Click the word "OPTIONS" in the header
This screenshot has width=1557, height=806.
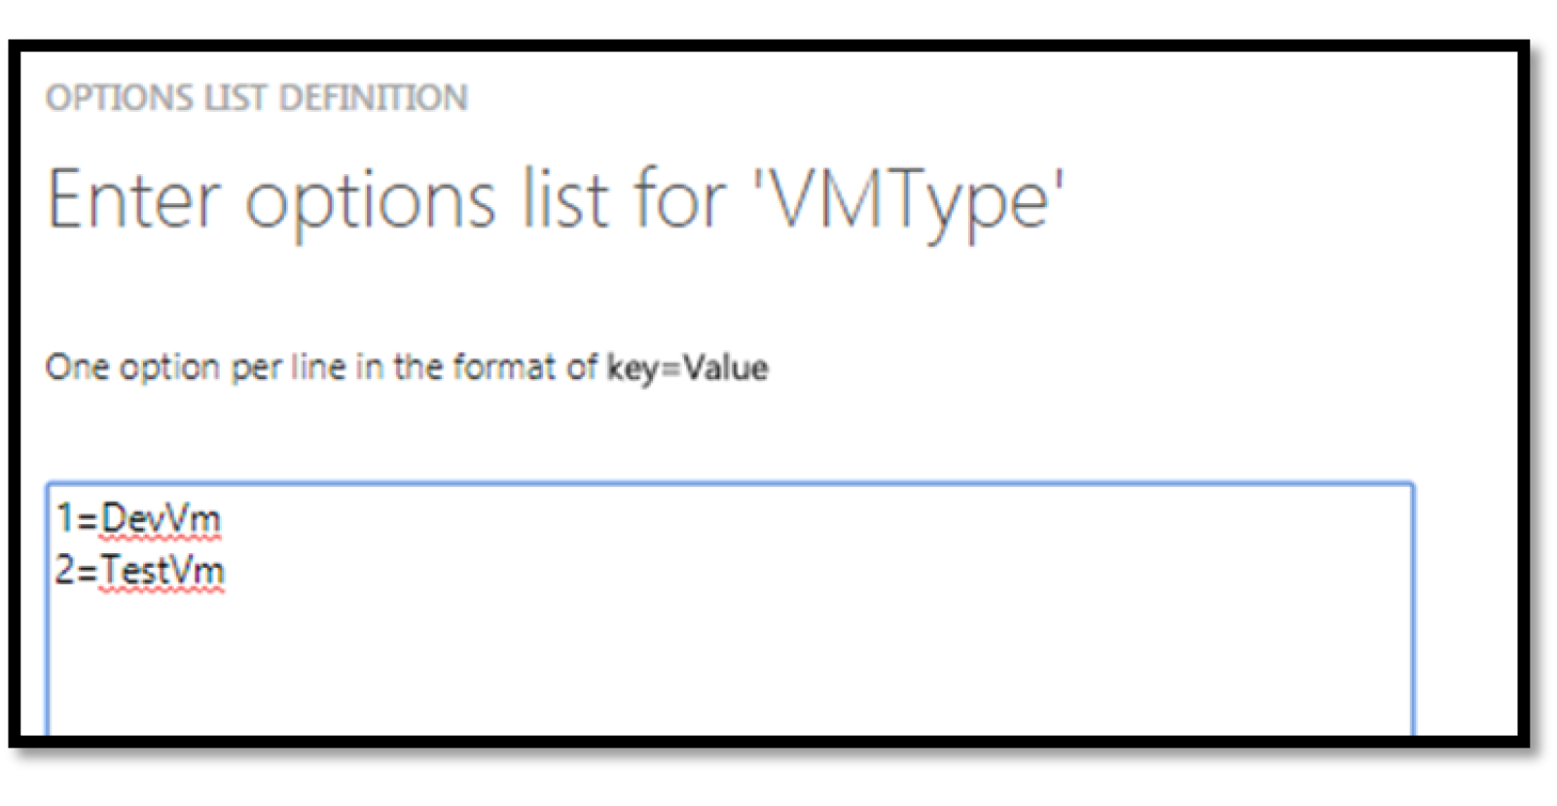click(119, 98)
